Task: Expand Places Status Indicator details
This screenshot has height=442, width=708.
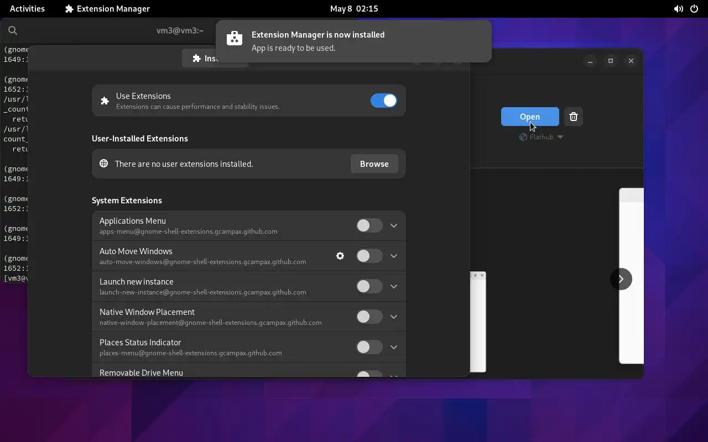Action: coord(394,347)
